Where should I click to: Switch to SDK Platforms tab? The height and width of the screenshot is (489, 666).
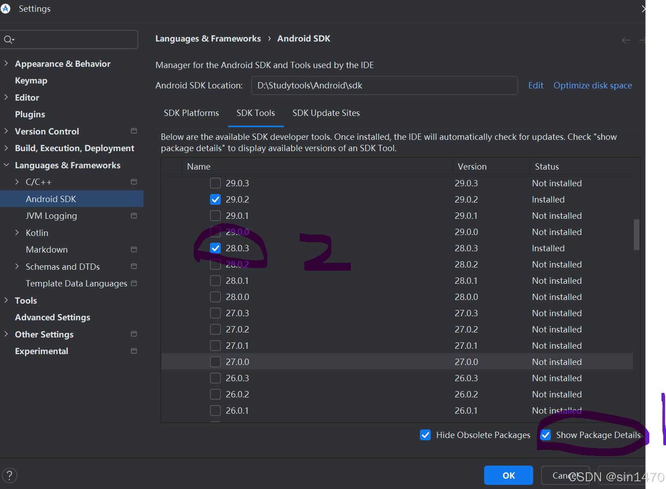[191, 113]
